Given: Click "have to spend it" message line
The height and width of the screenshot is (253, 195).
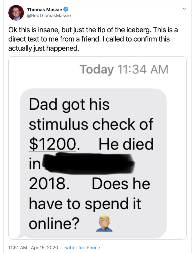Looking at the screenshot, I should [x=85, y=204].
